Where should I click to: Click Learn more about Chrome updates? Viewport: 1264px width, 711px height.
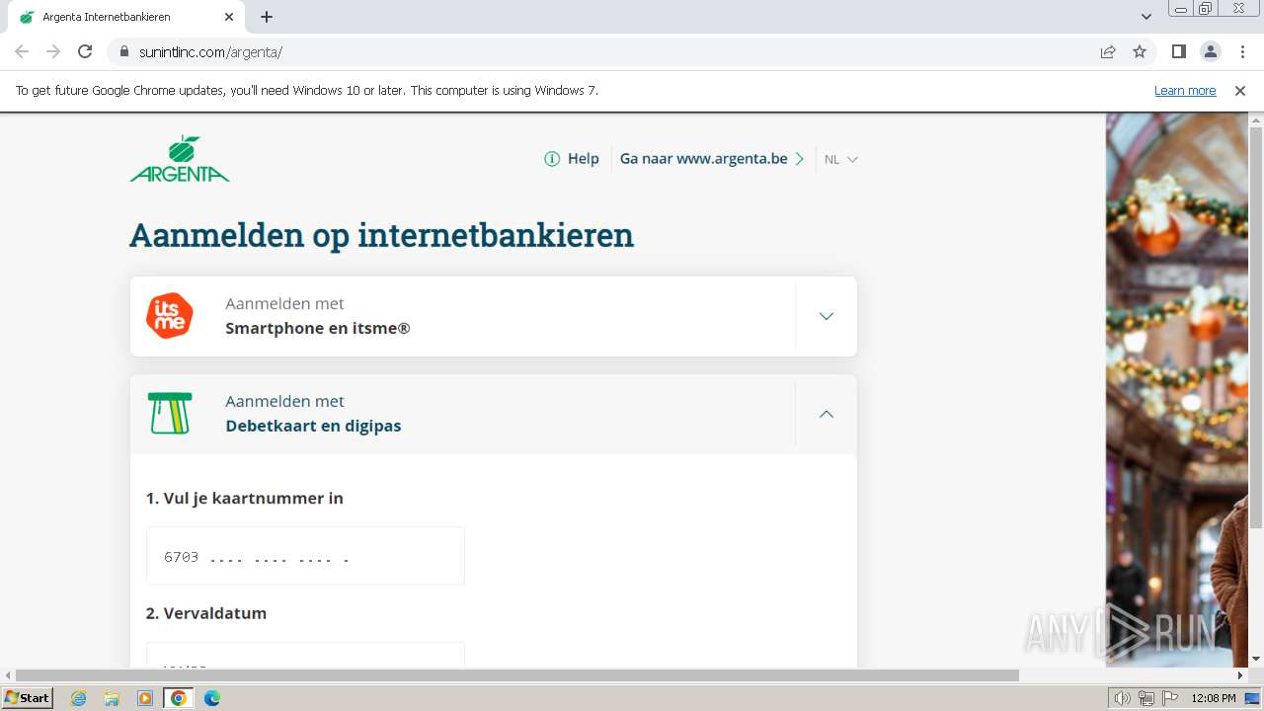point(1185,90)
